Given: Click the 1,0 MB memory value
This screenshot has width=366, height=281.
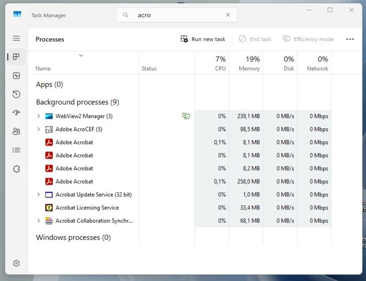Looking at the screenshot, I should [x=252, y=194].
